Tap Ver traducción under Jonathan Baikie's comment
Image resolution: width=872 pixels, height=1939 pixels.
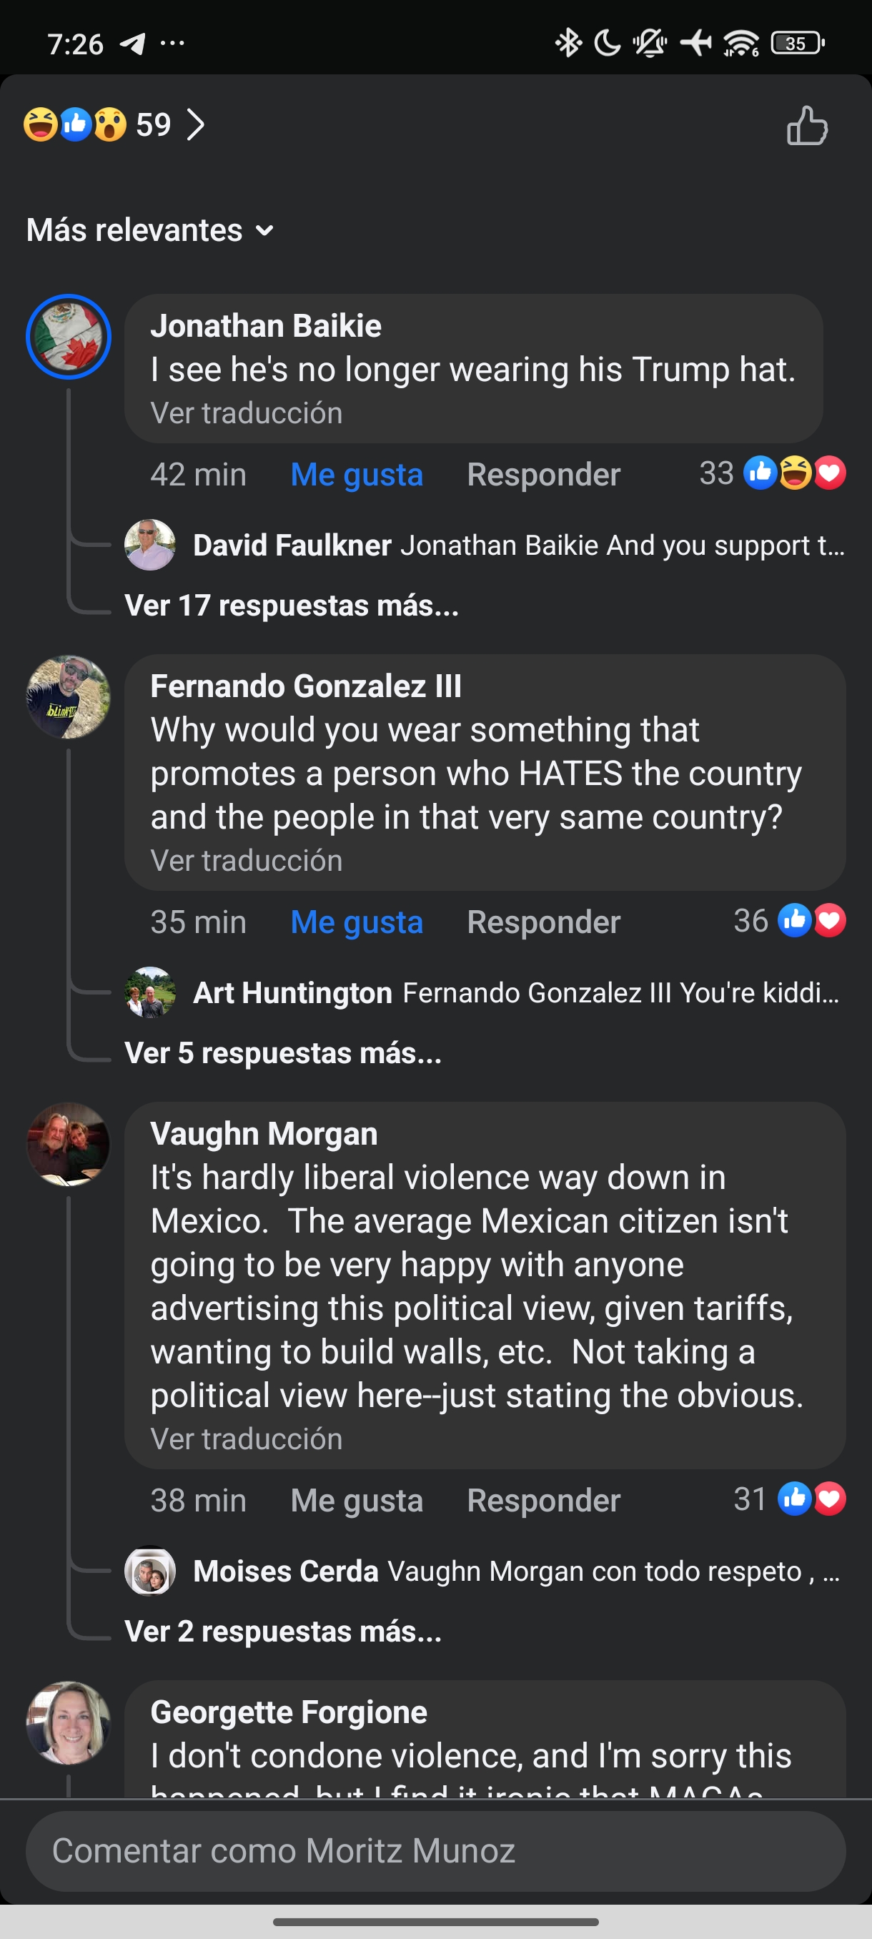[246, 413]
